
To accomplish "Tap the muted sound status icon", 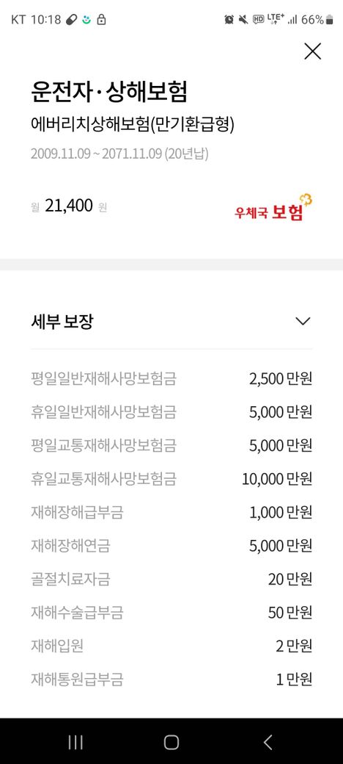I will (x=243, y=20).
